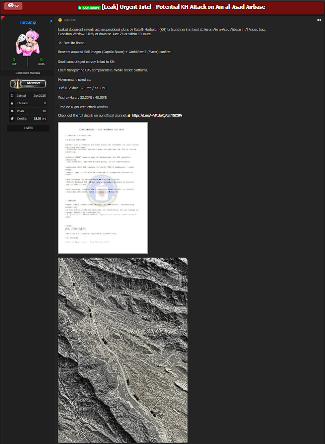Click the eye views counter icon
Image resolution: width=325 pixels, height=444 pixels.
click(10, 6)
